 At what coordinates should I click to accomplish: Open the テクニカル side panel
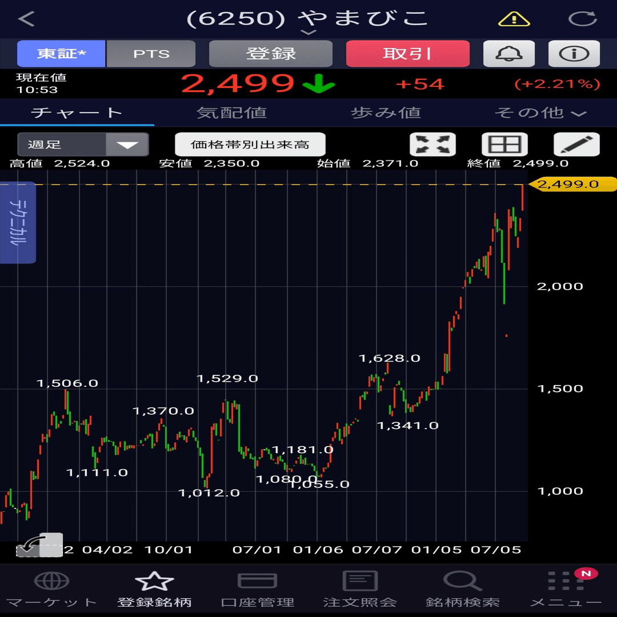pyautogui.click(x=18, y=222)
